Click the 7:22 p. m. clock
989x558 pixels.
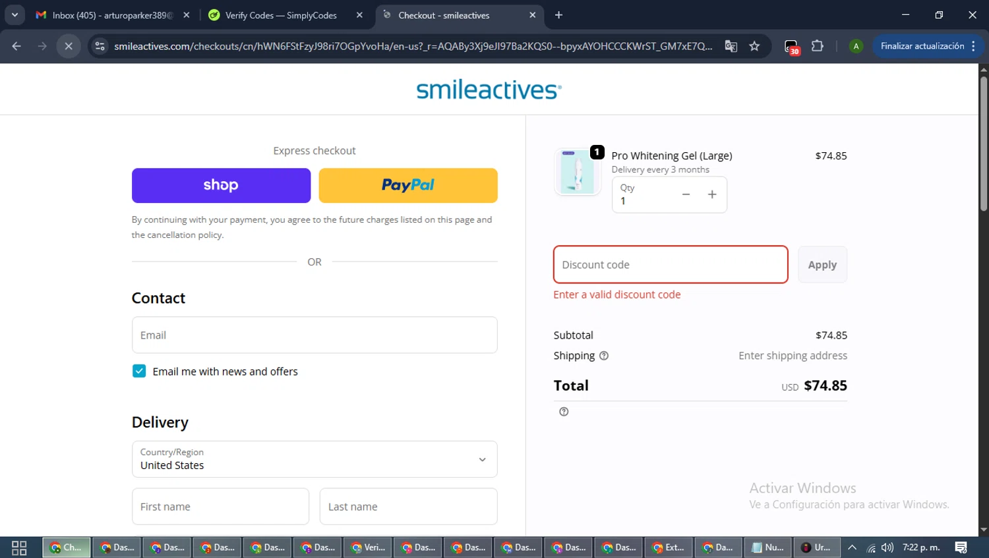pyautogui.click(x=921, y=547)
